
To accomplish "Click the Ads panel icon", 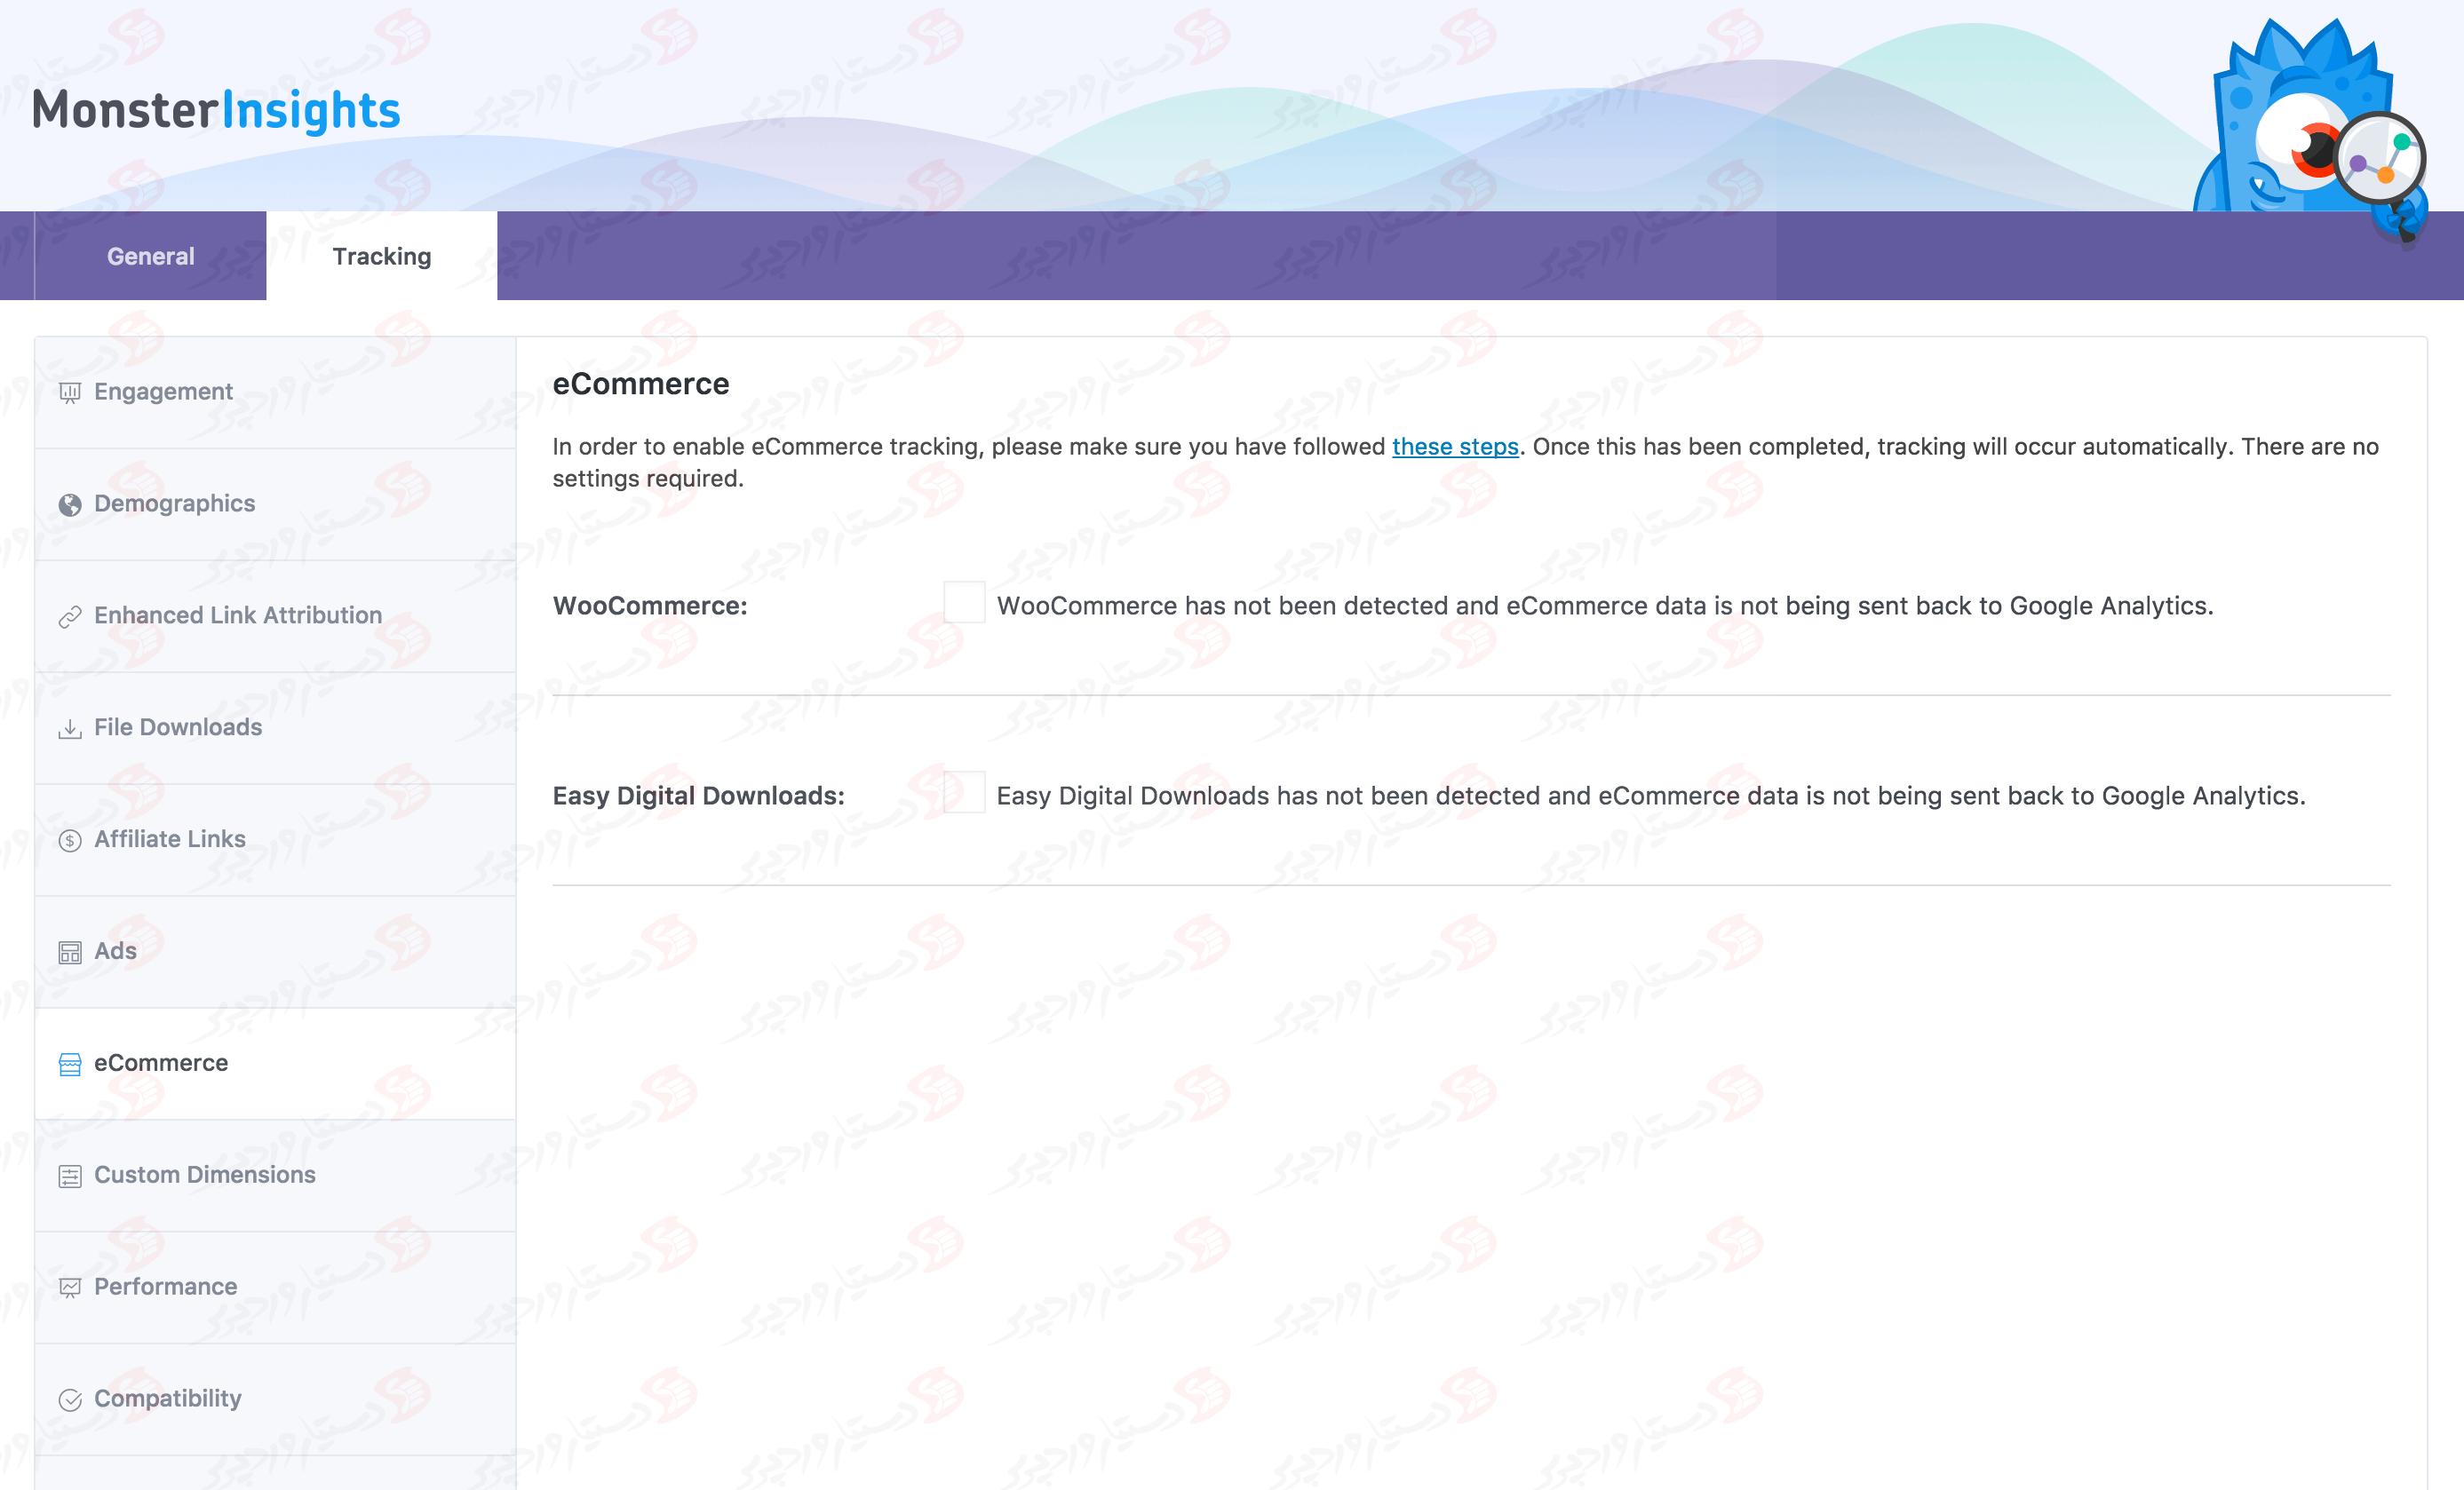I will point(69,952).
